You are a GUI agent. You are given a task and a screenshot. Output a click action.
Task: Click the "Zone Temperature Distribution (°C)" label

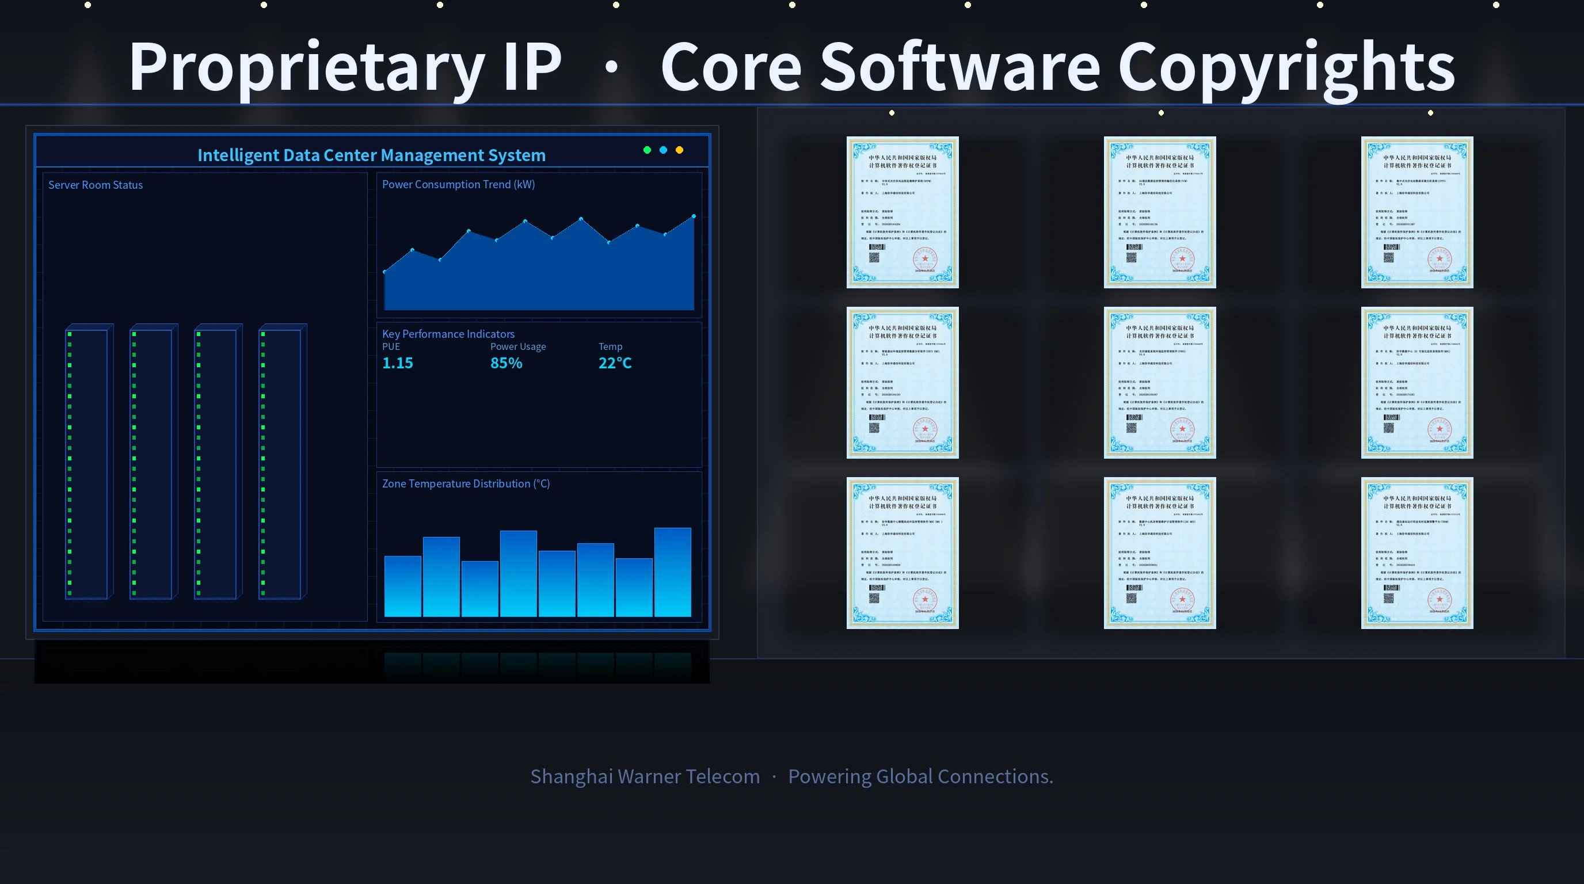[x=466, y=484]
